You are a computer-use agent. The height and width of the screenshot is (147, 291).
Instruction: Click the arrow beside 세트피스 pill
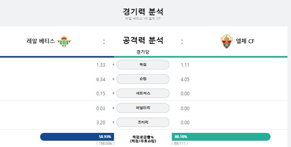pyautogui.click(x=113, y=93)
